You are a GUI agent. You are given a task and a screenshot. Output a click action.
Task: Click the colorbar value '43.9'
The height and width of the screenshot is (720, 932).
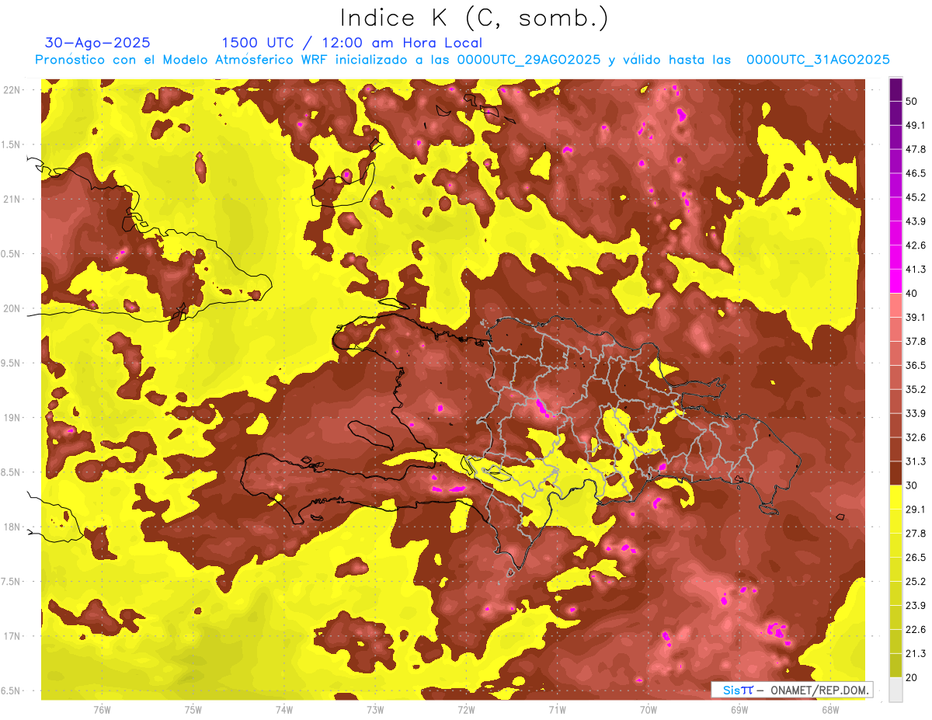pyautogui.click(x=916, y=221)
